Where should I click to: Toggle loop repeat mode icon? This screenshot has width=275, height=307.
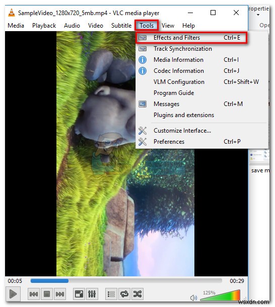pyautogui.click(x=124, y=294)
